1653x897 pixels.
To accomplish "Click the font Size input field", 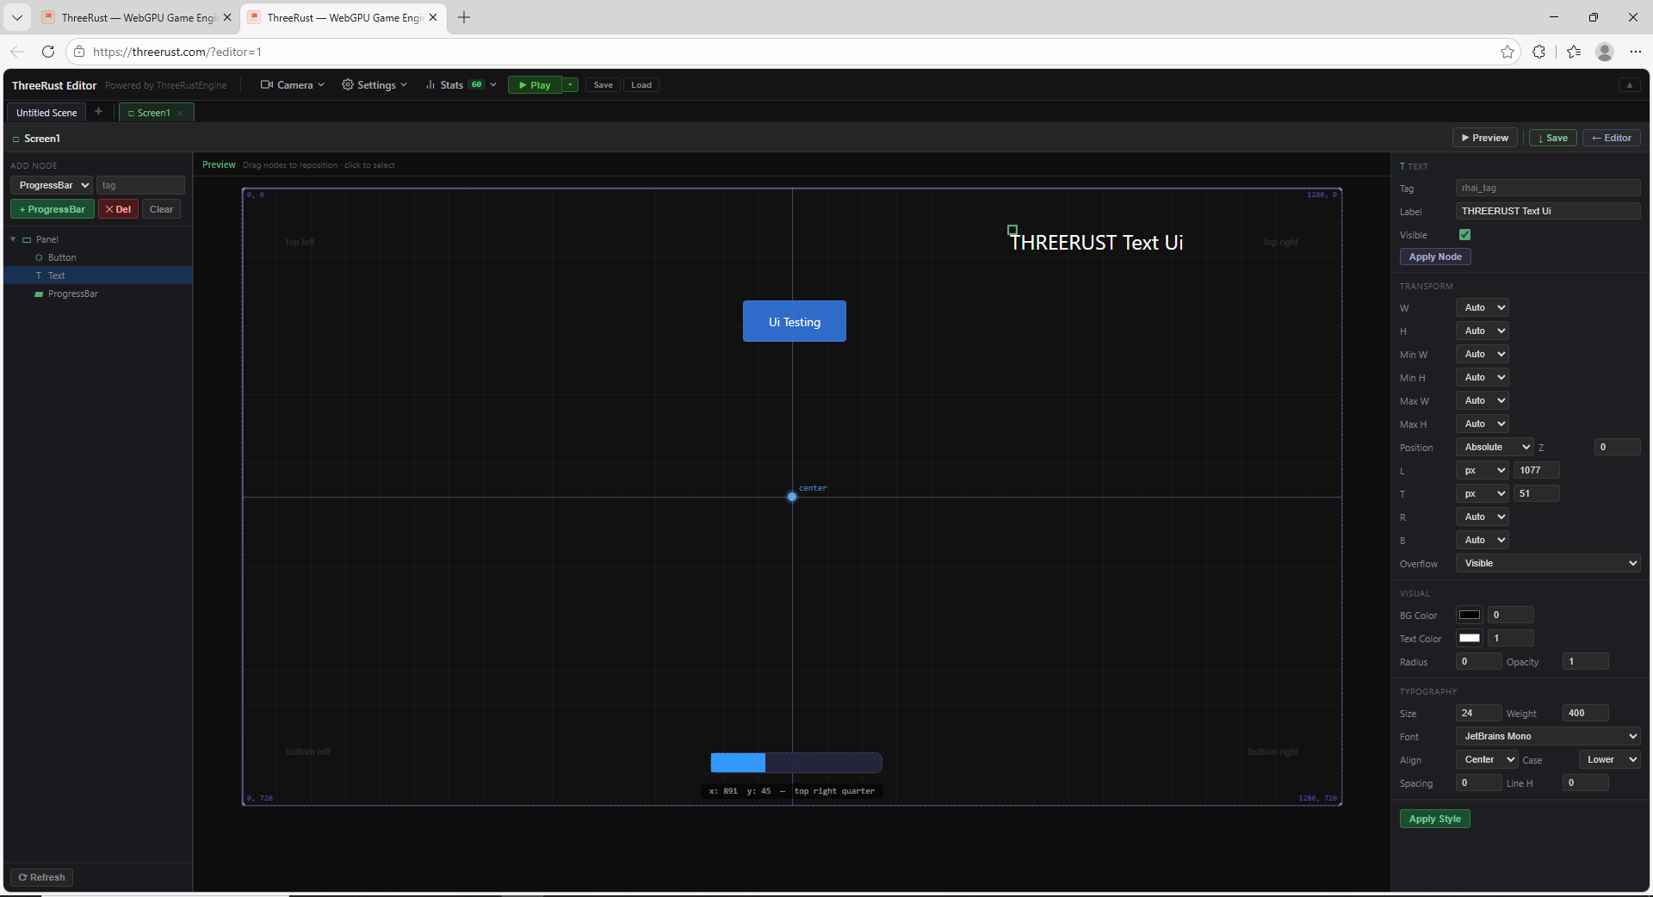I will pyautogui.click(x=1478, y=713).
